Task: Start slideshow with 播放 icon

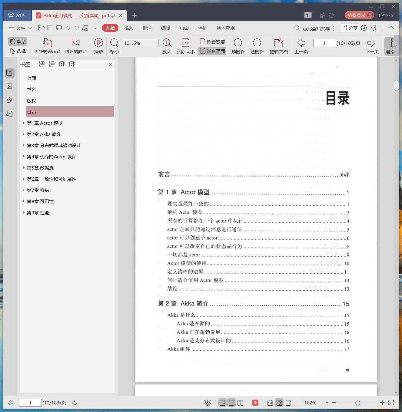Action: (x=98, y=46)
